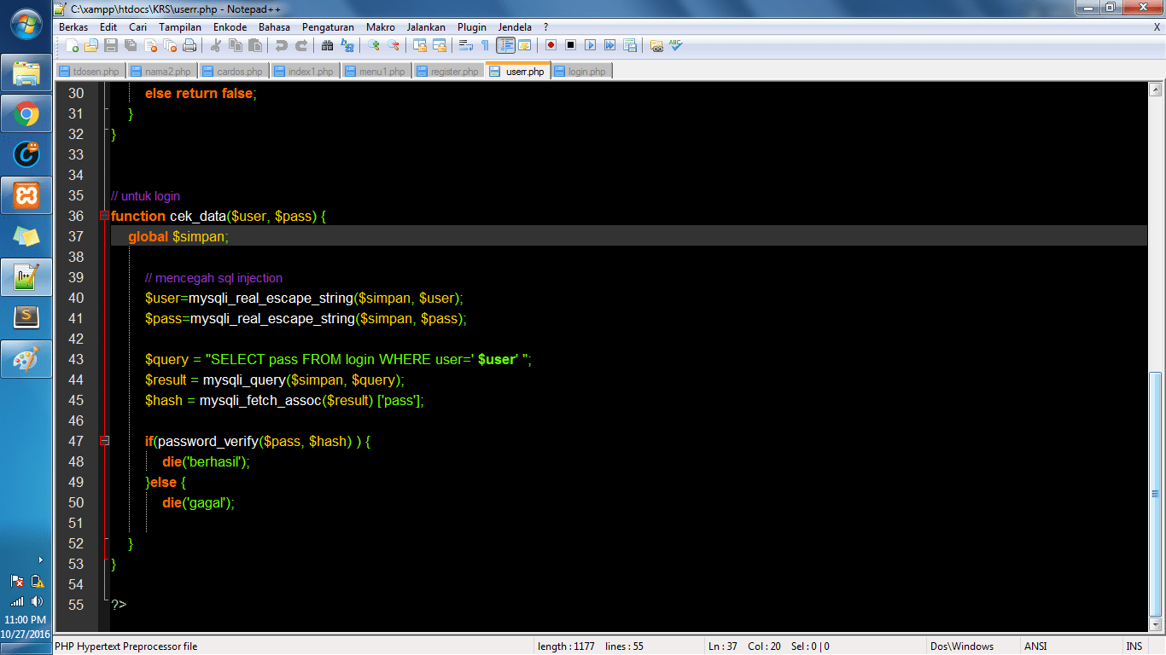This screenshot has height=655, width=1166.
Task: Collapse the cek_data function fold at line 36
Action: click(104, 216)
